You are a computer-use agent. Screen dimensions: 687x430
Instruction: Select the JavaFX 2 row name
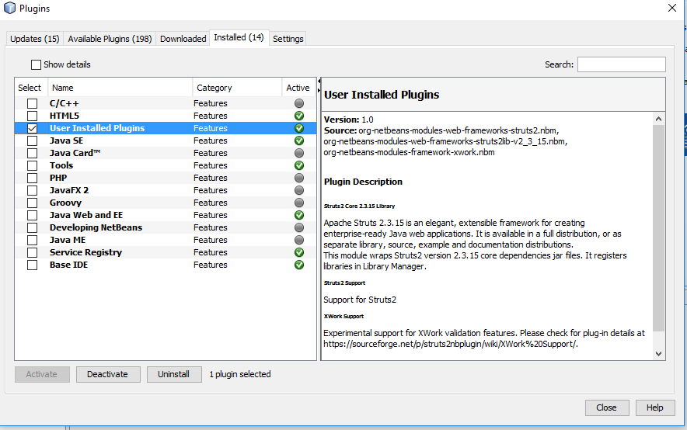pyautogui.click(x=69, y=190)
